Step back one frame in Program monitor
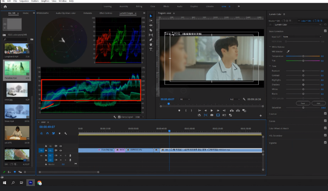Screen dimensions: 328x191 coord(206,110)
